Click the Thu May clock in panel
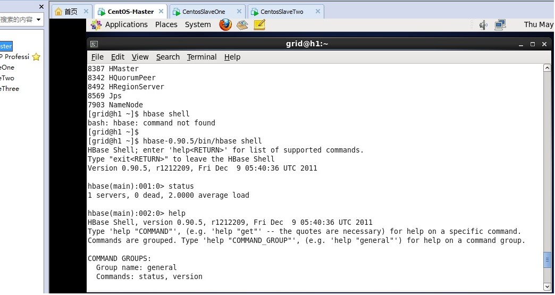 click(x=539, y=24)
